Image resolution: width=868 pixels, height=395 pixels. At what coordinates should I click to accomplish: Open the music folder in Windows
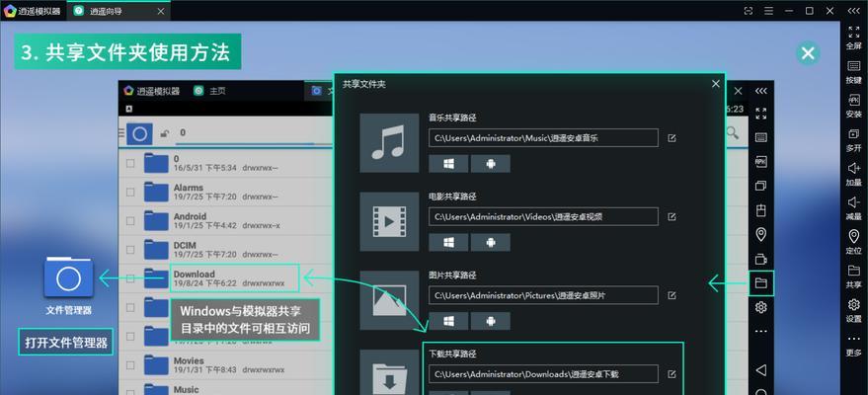point(448,164)
